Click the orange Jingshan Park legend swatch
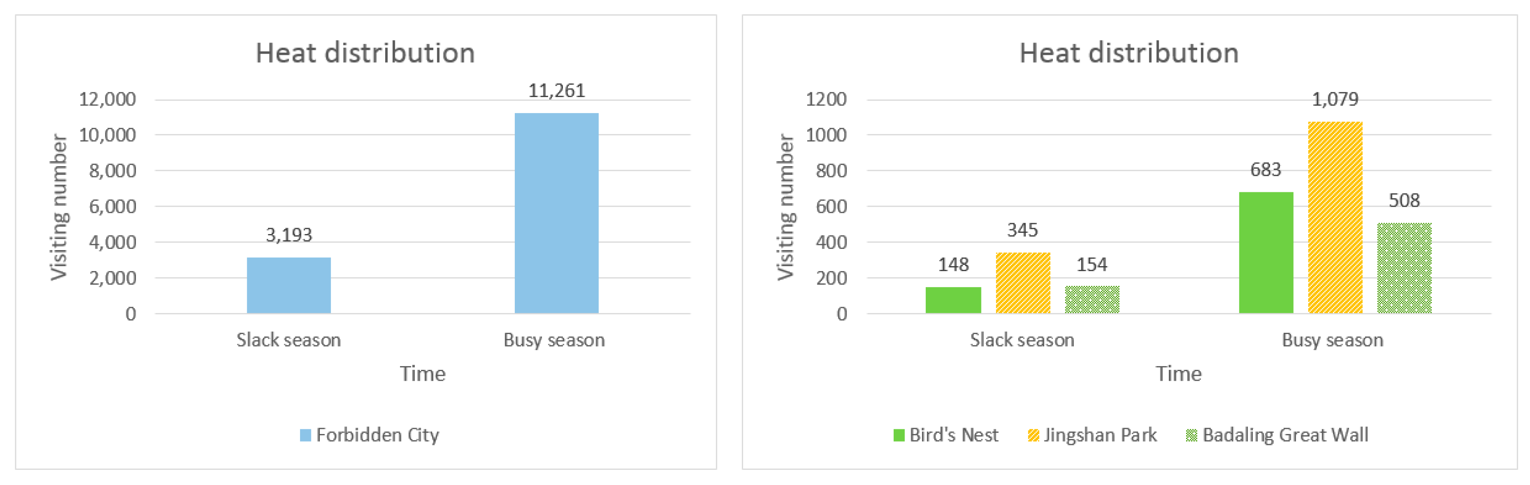Screen dimensions: 1530x485 pyautogui.click(x=1033, y=435)
